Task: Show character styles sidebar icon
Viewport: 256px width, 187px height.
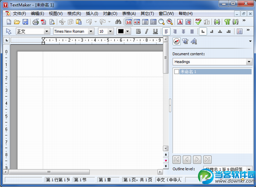Action: (x=194, y=41)
